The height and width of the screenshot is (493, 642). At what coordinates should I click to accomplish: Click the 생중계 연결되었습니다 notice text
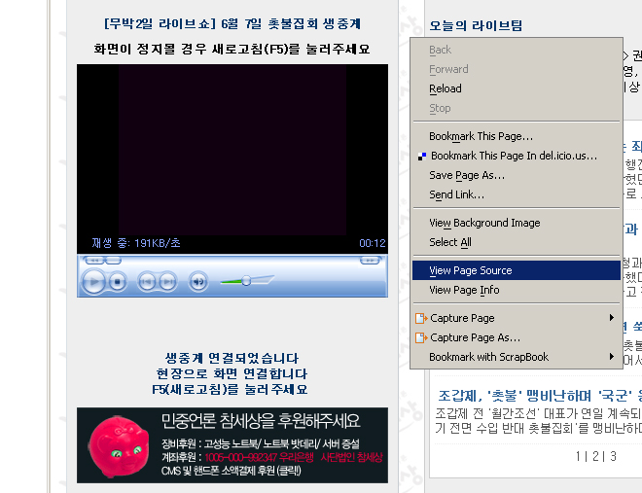(x=232, y=359)
